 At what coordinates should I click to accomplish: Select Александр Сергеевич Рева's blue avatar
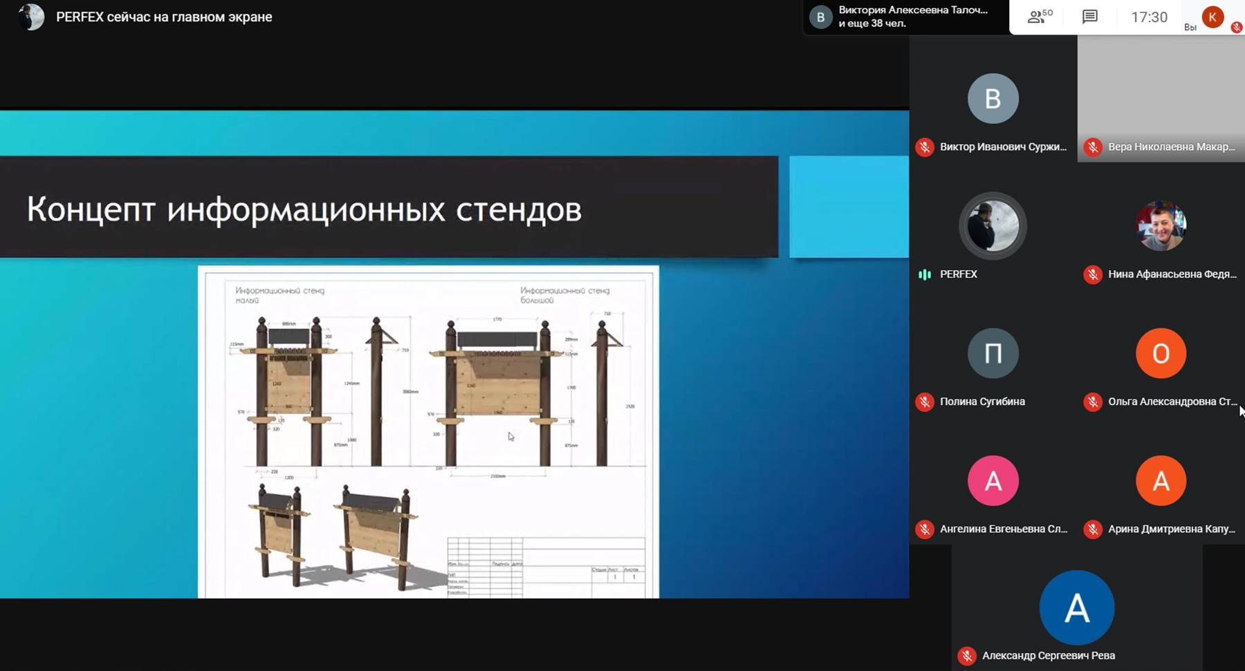pyautogui.click(x=1076, y=607)
